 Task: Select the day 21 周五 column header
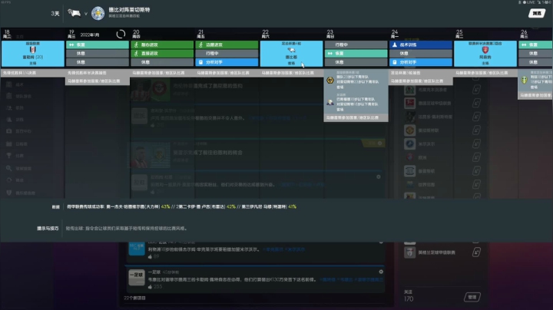[x=200, y=34]
